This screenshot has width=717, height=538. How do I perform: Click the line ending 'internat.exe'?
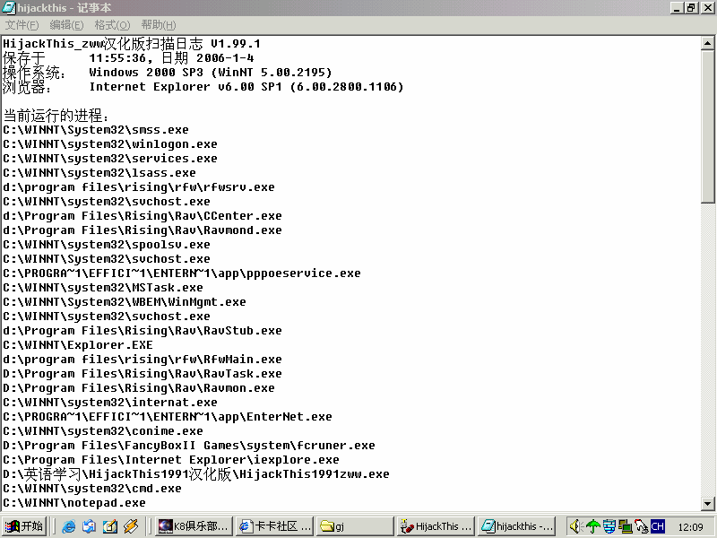(110, 403)
